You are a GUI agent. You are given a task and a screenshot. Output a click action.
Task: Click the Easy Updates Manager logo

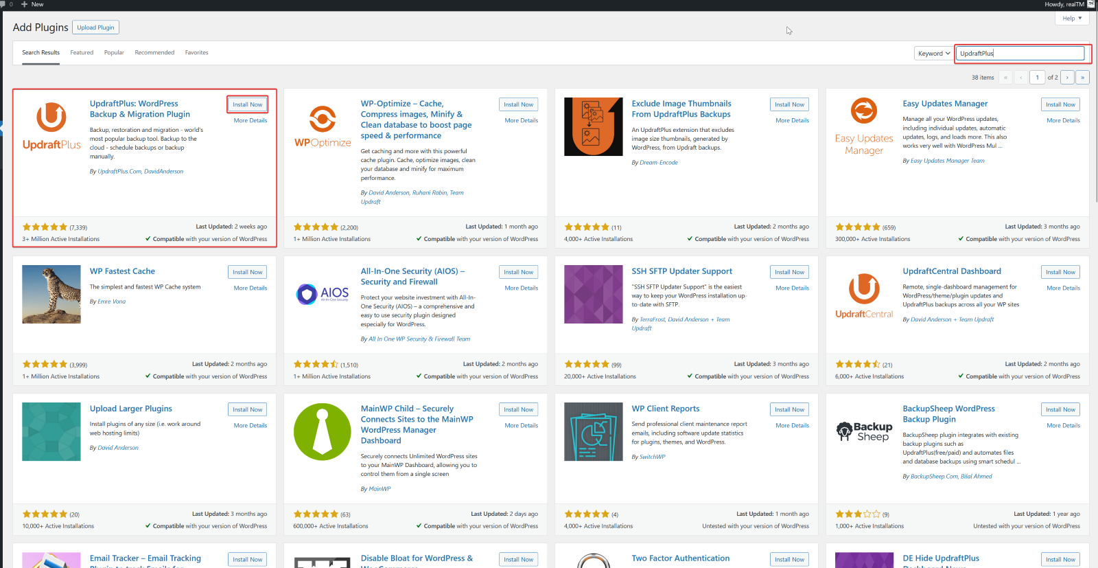(x=864, y=126)
